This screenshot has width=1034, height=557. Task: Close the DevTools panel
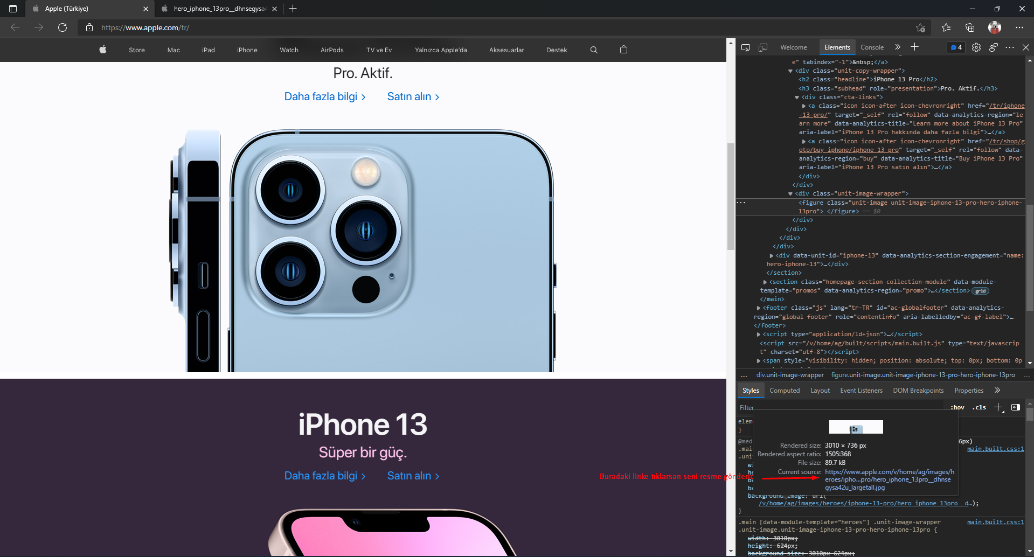[1026, 47]
